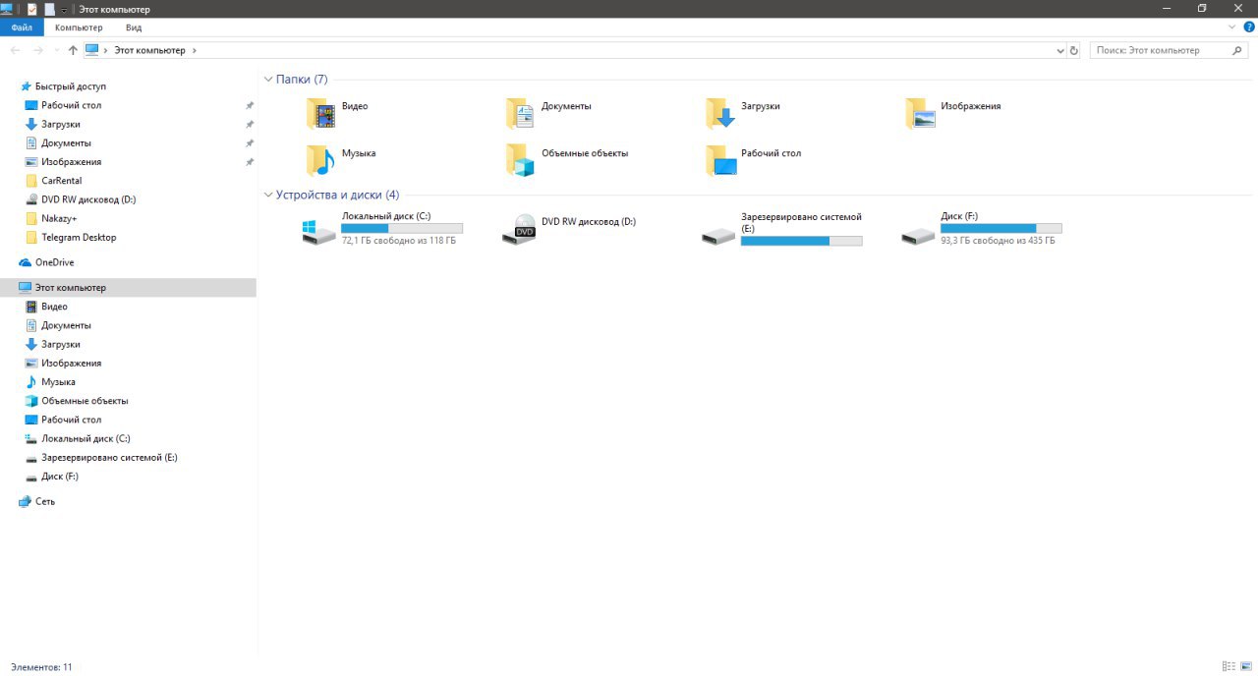The height and width of the screenshot is (676, 1258).
Task: Open the Вид ribbon tab
Action: click(134, 28)
